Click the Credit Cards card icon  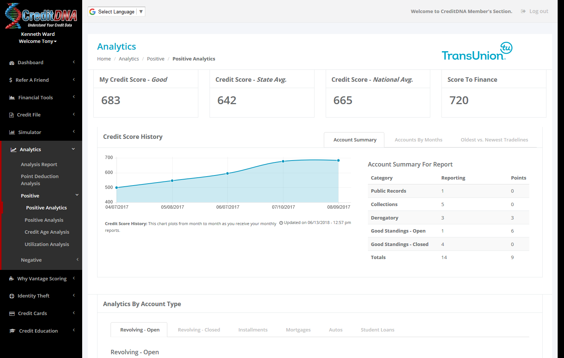(12, 314)
